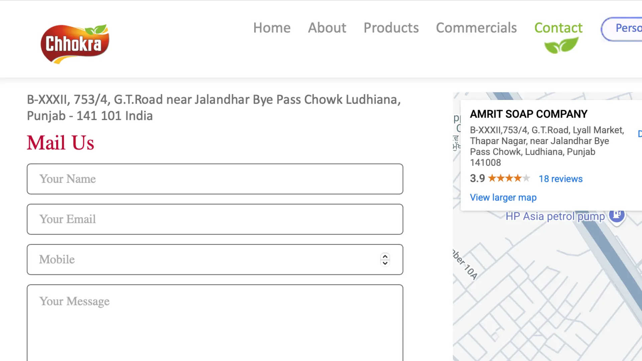
Task: Click the star rating next to 3.9
Action: 509,178
